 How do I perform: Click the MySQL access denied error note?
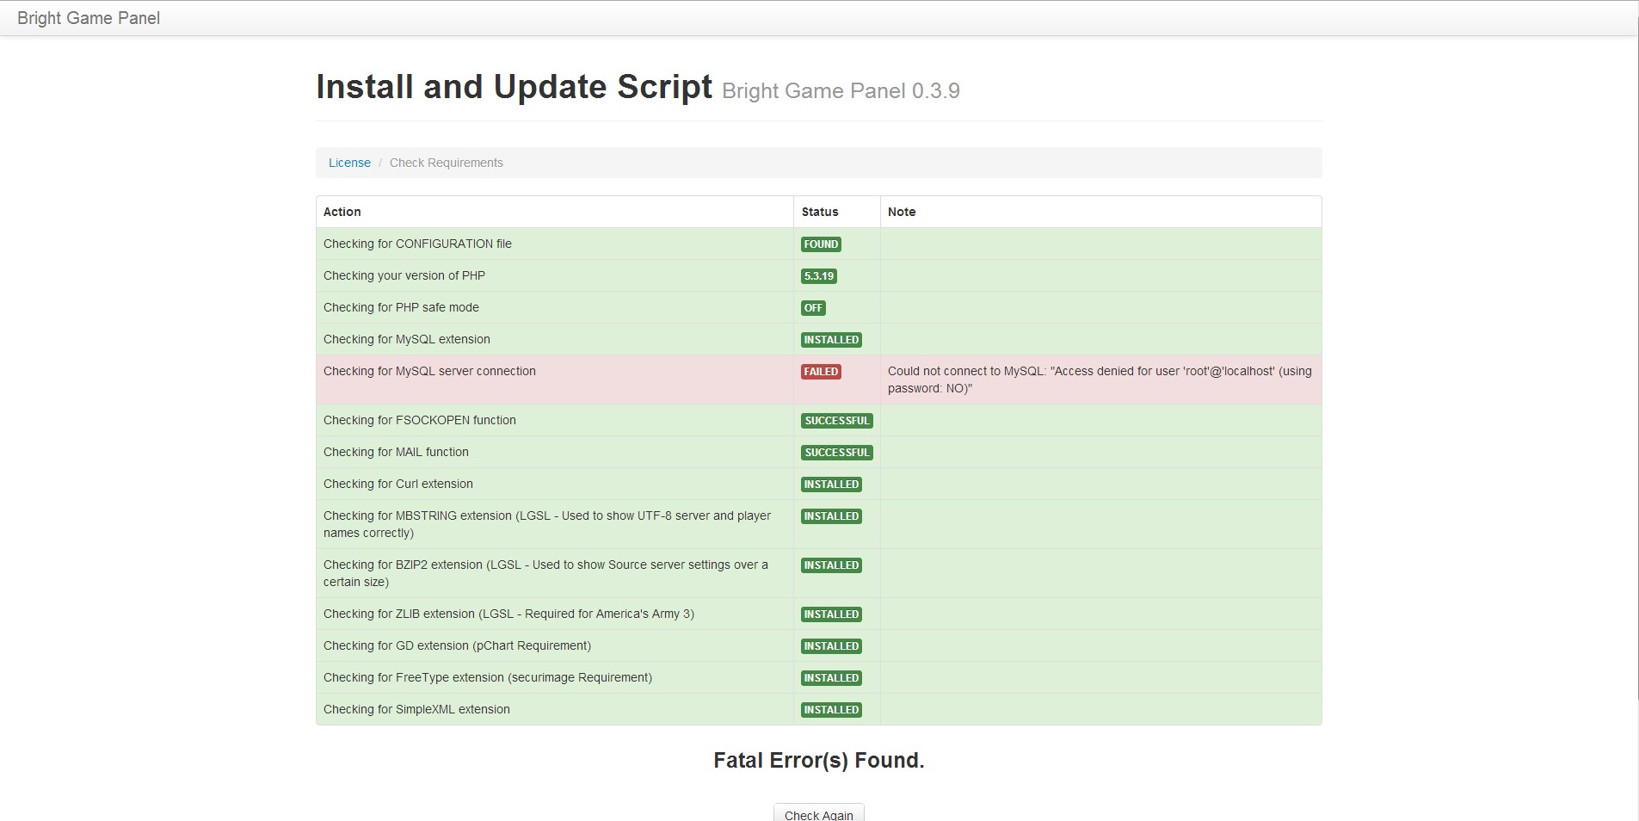1100,380
